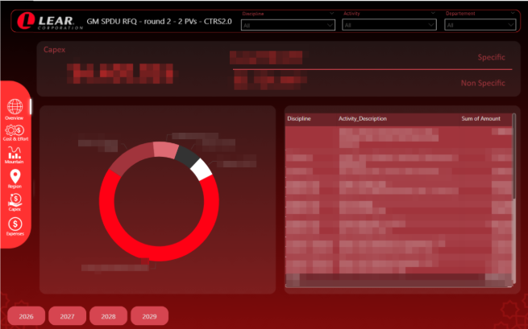Click the chevron above Departement slicer
The height and width of the screenshot is (329, 528).
tap(513, 14)
